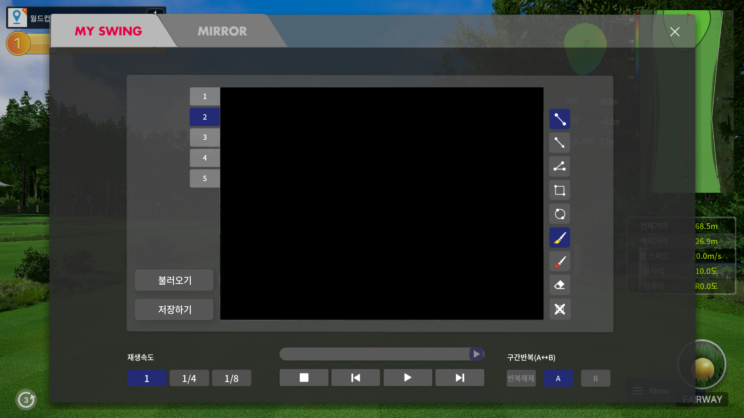Select the line drawing tool
This screenshot has height=418, width=744.
tap(559, 119)
